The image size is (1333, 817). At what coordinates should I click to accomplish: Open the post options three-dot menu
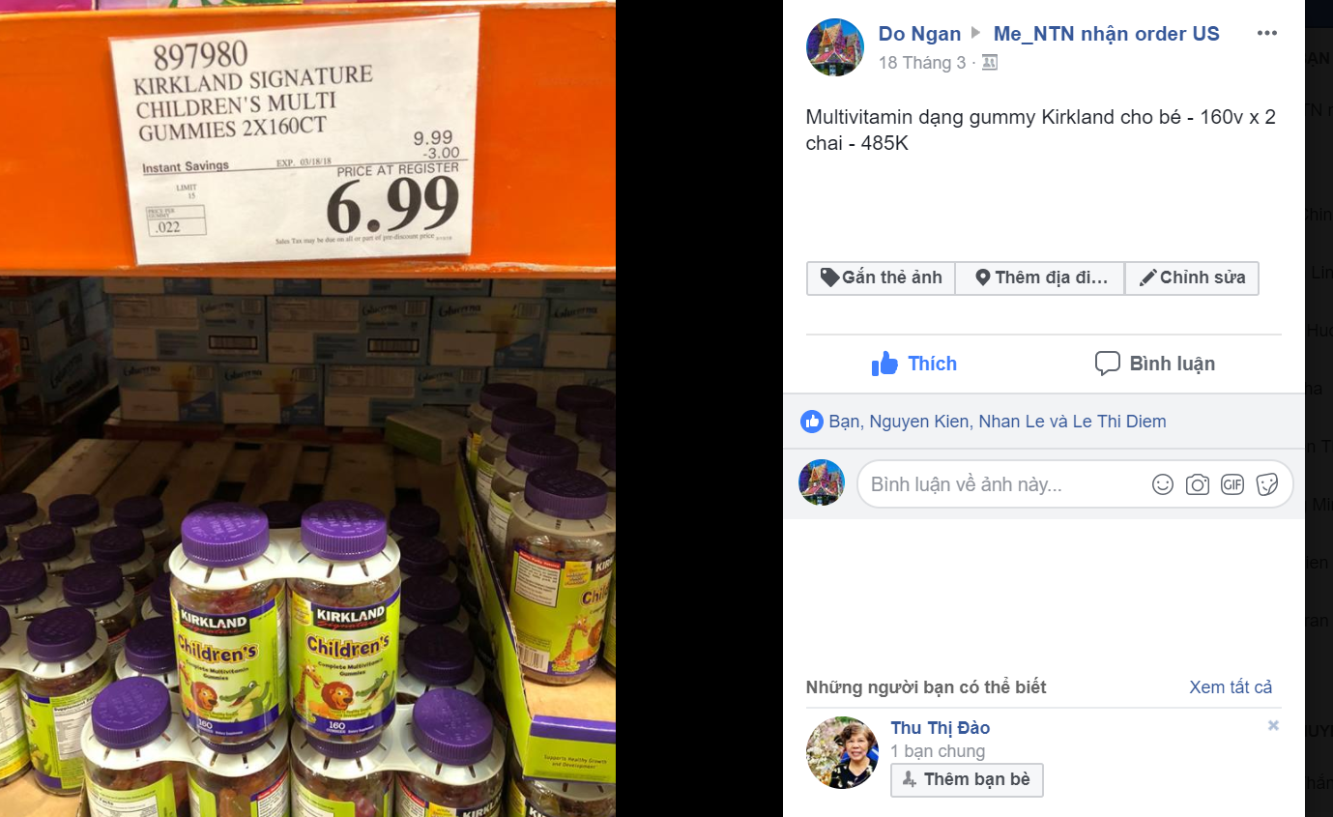pos(1267,34)
